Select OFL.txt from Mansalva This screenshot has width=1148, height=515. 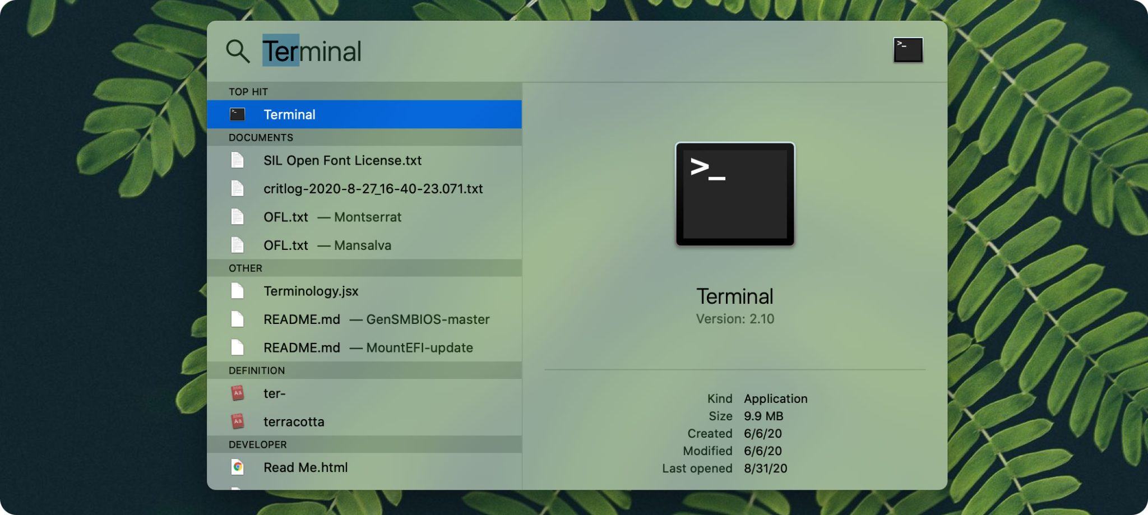coord(364,245)
